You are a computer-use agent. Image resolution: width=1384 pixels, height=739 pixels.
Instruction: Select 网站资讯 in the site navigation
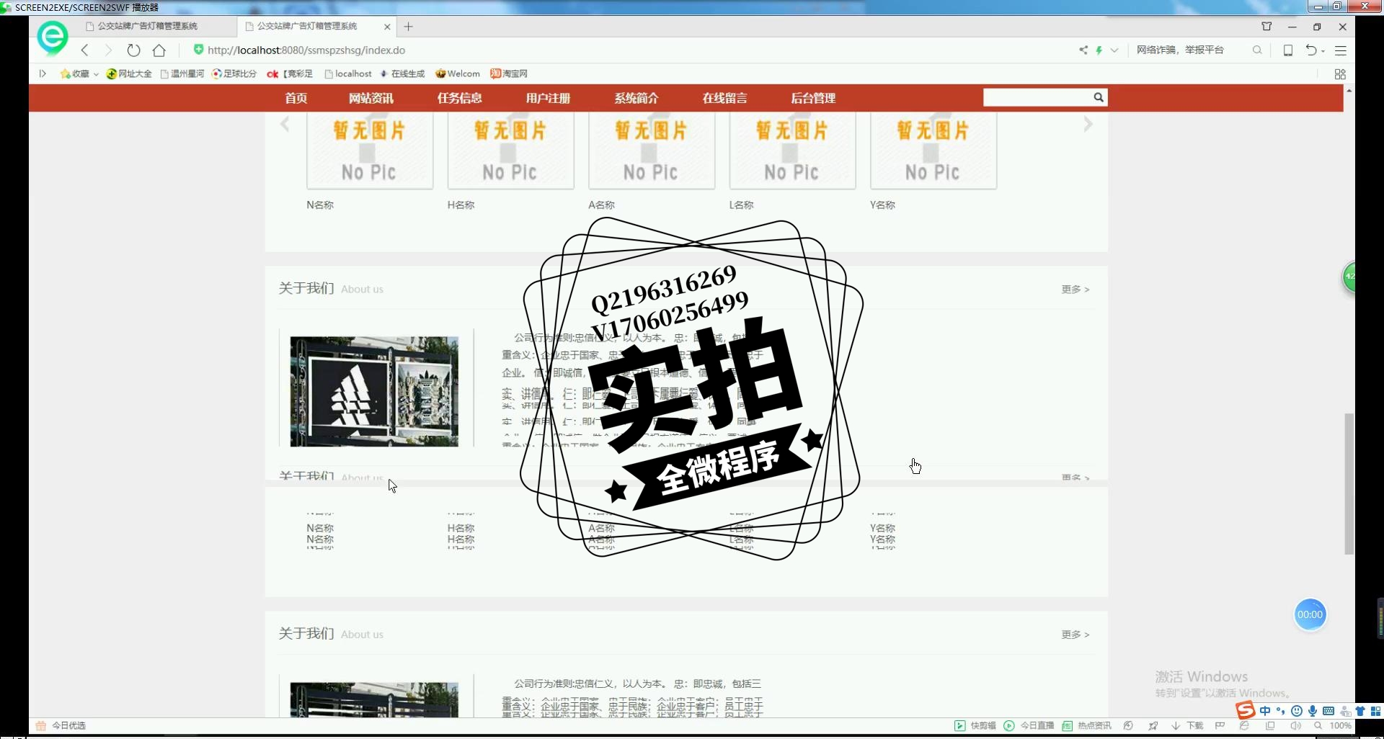tap(371, 98)
